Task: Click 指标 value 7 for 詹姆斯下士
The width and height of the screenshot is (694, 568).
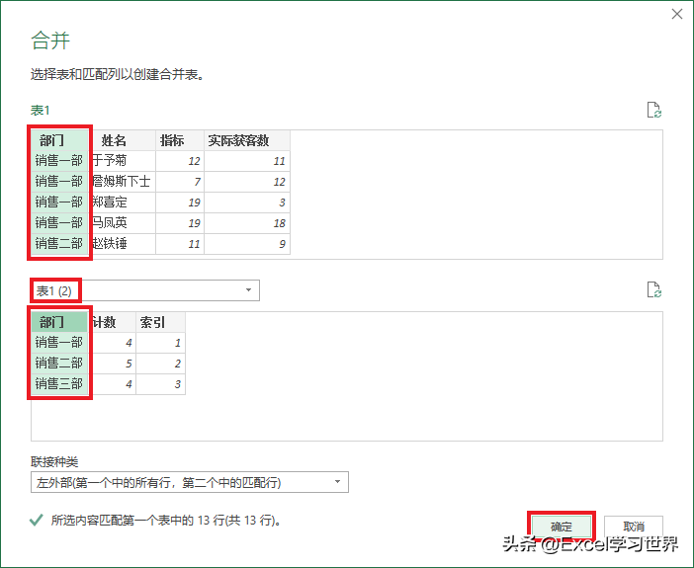Action: pos(180,182)
